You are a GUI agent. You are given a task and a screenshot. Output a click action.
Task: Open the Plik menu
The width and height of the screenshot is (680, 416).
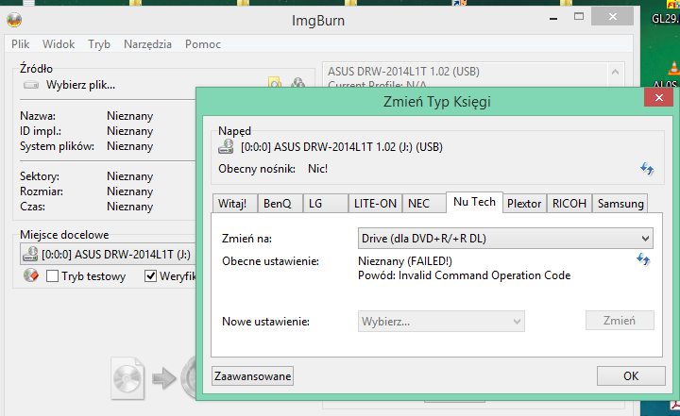tap(21, 44)
